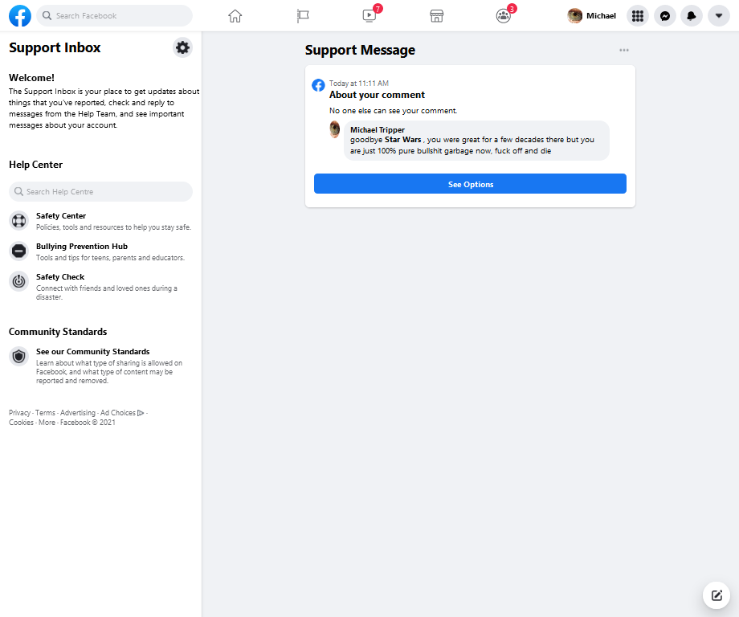Screen dimensions: 739x617
Task: Open the Groups icon
Action: pos(504,15)
